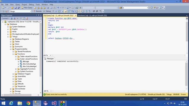Select the dbo.CalculateAge1 function
The width and height of the screenshot is (189, 106).
coord(30,67)
